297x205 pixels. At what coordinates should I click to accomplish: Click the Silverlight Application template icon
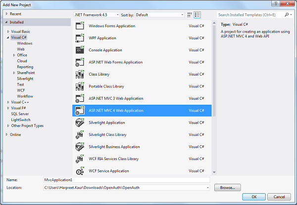(80, 123)
